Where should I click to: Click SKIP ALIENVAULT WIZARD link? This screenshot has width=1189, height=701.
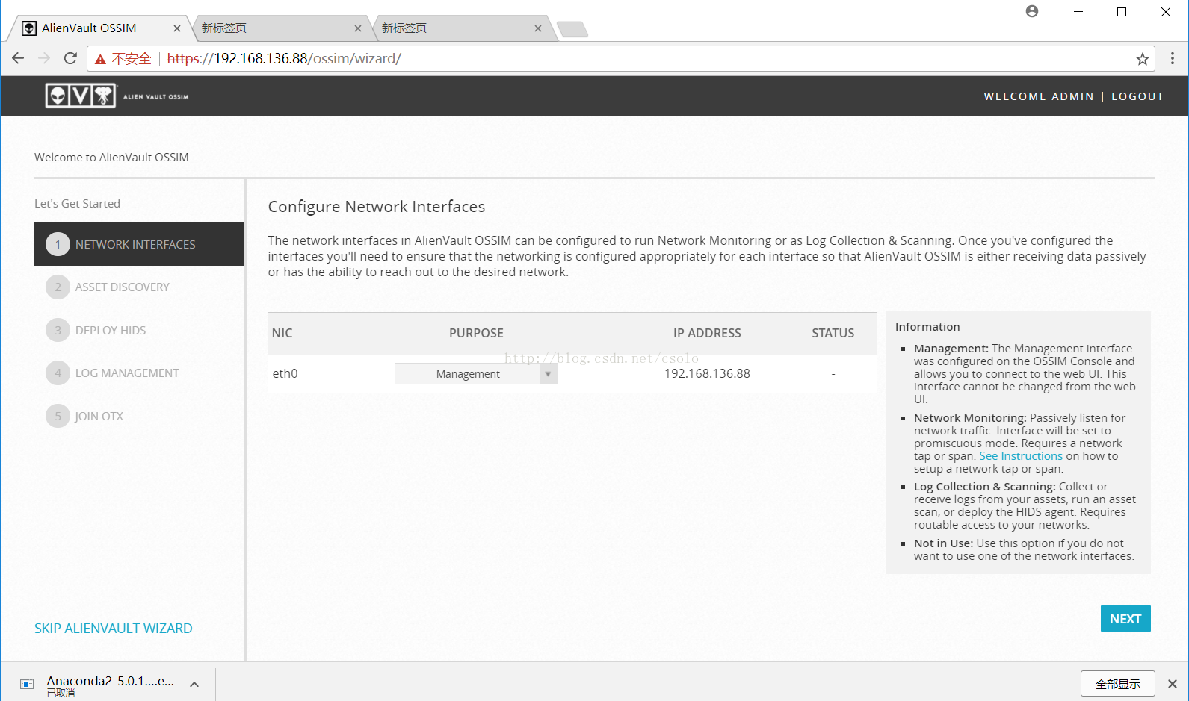(x=114, y=629)
